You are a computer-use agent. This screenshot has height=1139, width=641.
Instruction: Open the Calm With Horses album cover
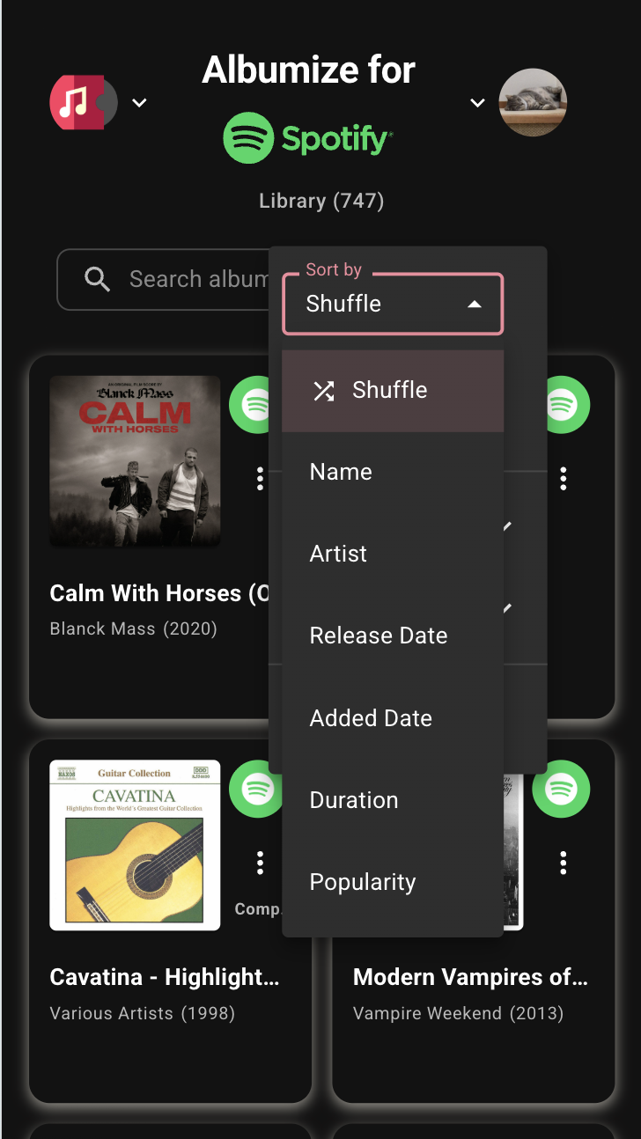point(135,461)
